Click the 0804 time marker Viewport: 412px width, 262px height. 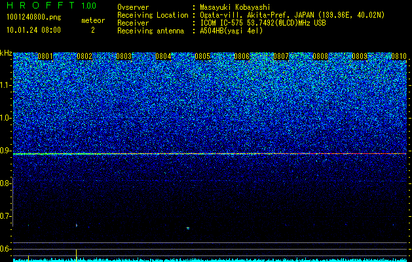[163, 56]
